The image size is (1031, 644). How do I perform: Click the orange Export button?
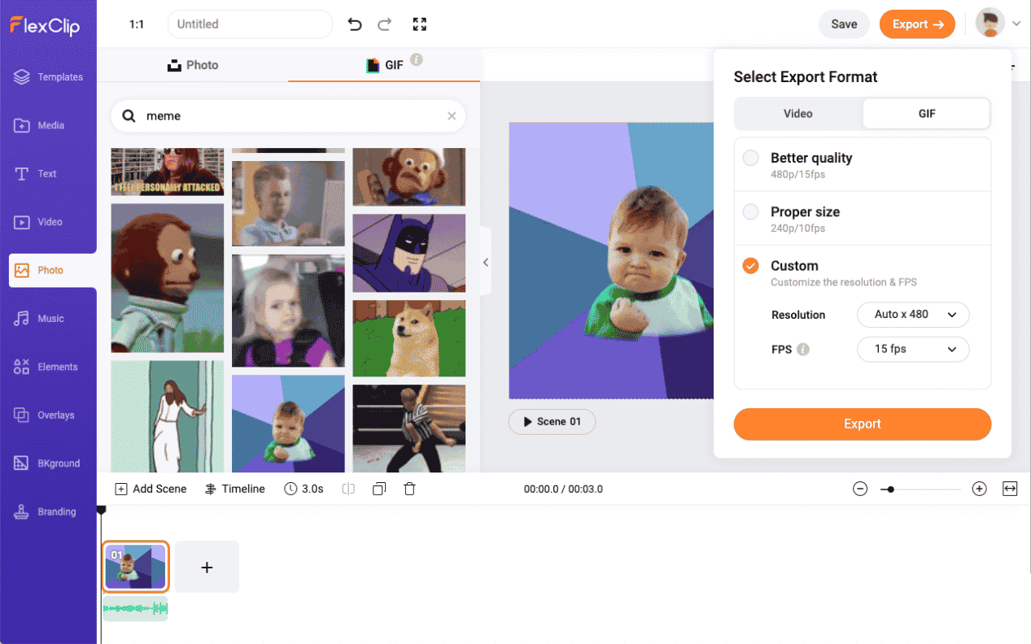click(x=862, y=424)
